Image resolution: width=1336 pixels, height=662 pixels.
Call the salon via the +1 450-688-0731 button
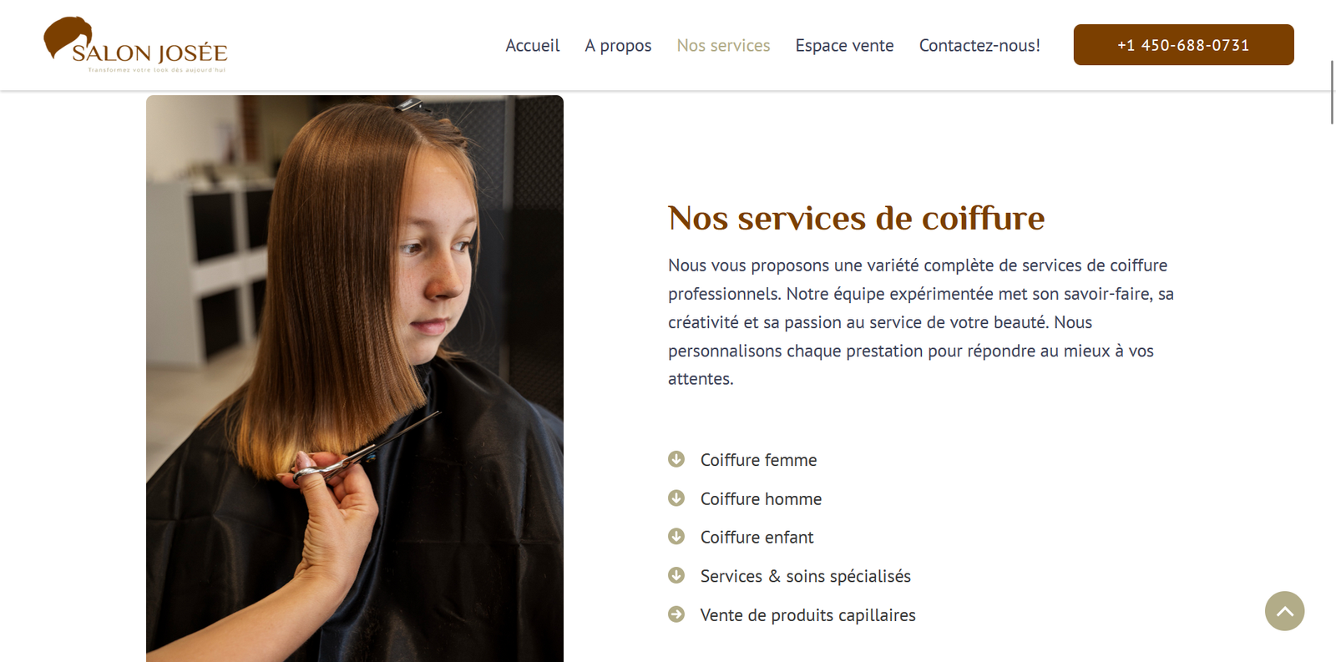(x=1183, y=45)
